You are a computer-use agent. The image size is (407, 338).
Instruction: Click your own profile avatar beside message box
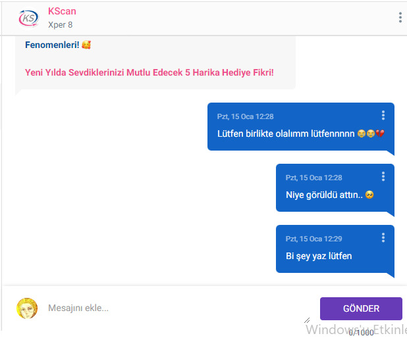pyautogui.click(x=27, y=308)
